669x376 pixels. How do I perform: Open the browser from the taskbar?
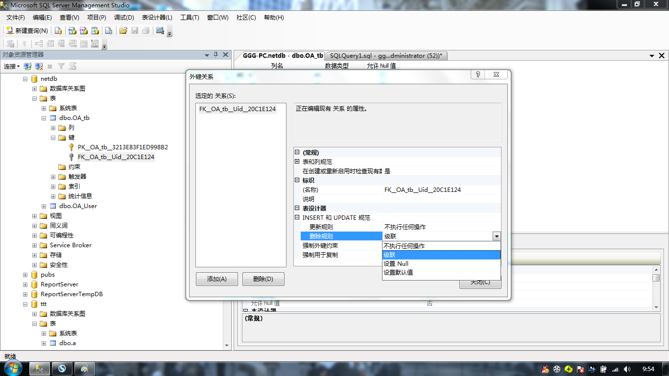[63, 368]
